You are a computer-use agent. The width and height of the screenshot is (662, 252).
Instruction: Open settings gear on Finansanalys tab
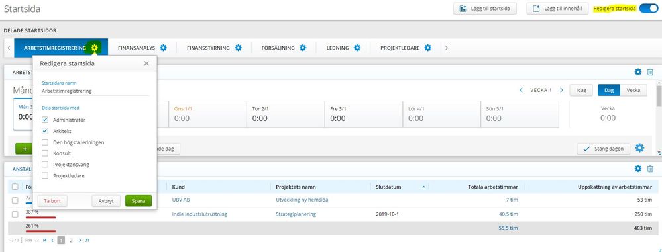[x=164, y=48]
